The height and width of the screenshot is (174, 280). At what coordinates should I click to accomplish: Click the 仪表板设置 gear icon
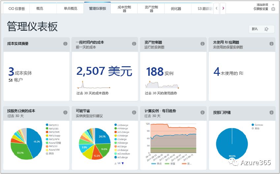click(273, 9)
